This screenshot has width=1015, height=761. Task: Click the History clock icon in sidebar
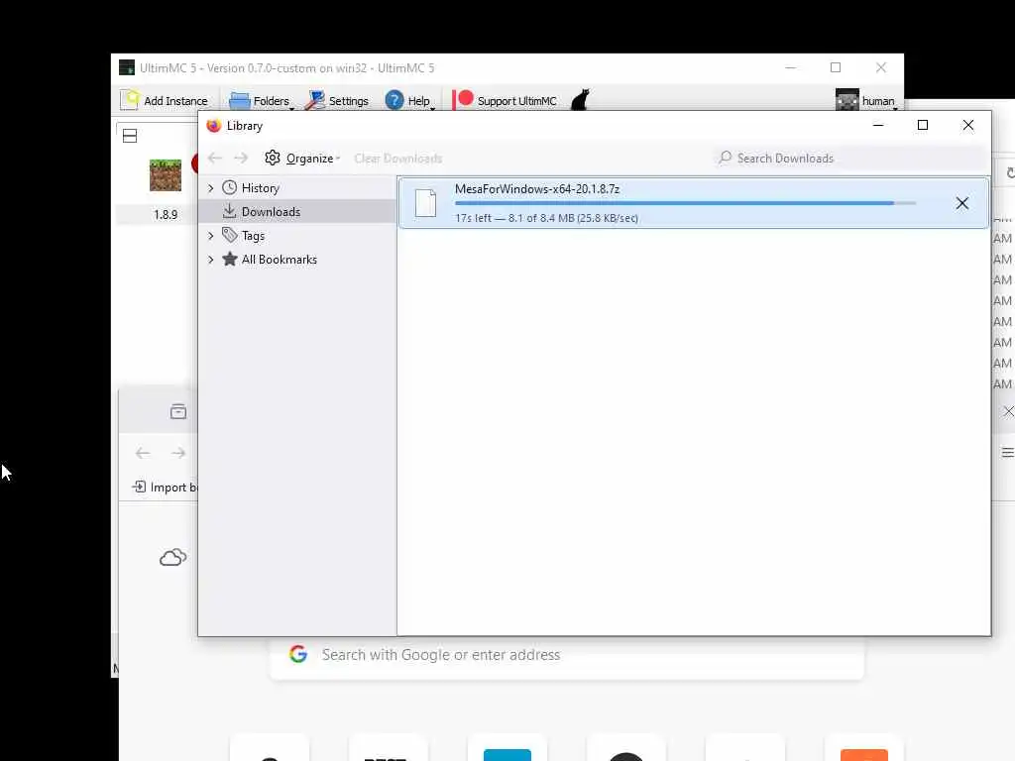tap(229, 187)
